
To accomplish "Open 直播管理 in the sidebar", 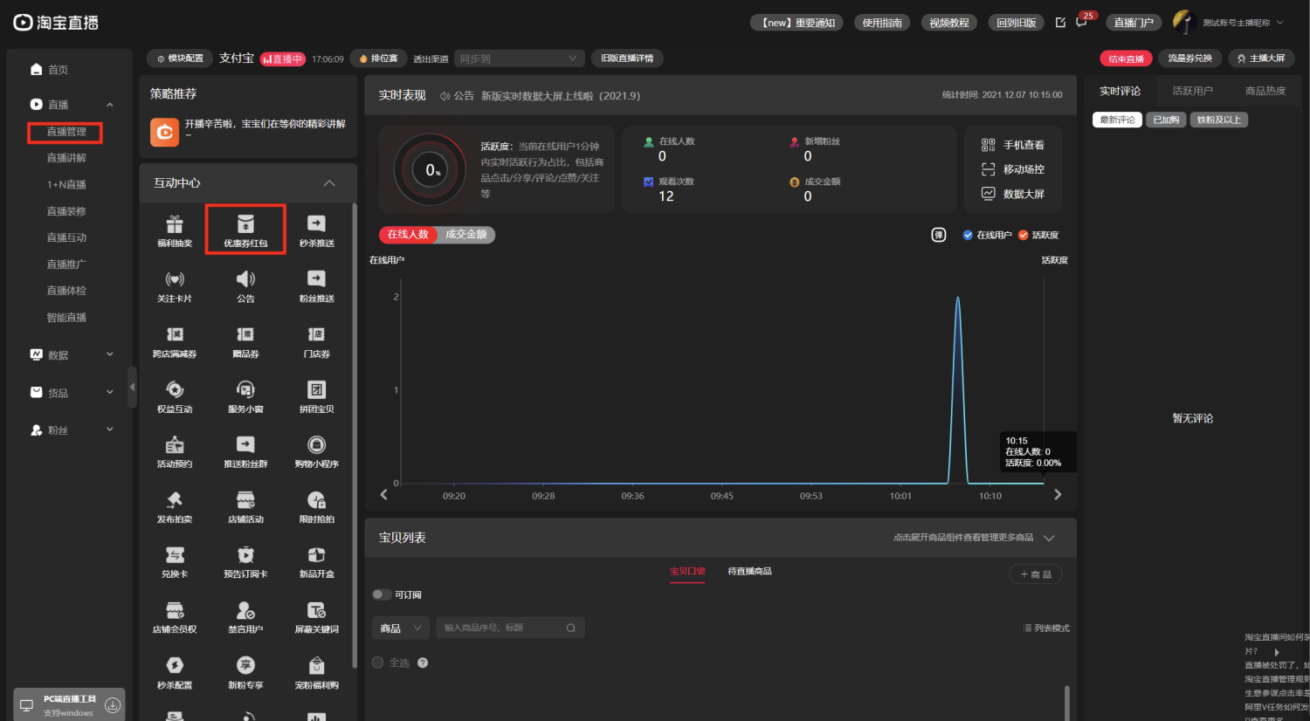I will click(66, 132).
